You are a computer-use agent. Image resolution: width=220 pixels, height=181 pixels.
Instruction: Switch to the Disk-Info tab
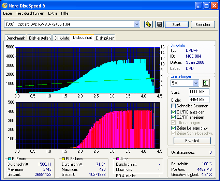click(x=62, y=38)
